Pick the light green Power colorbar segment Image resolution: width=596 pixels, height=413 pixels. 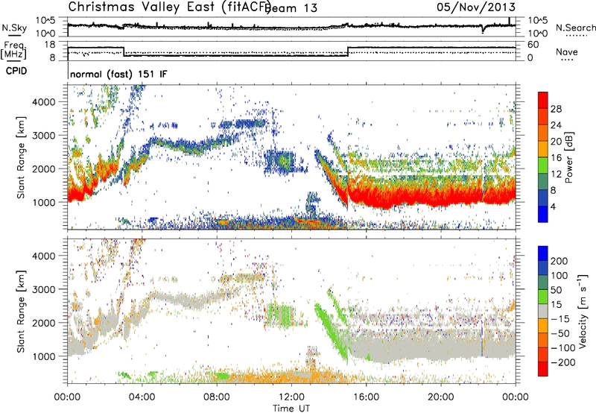click(x=543, y=165)
